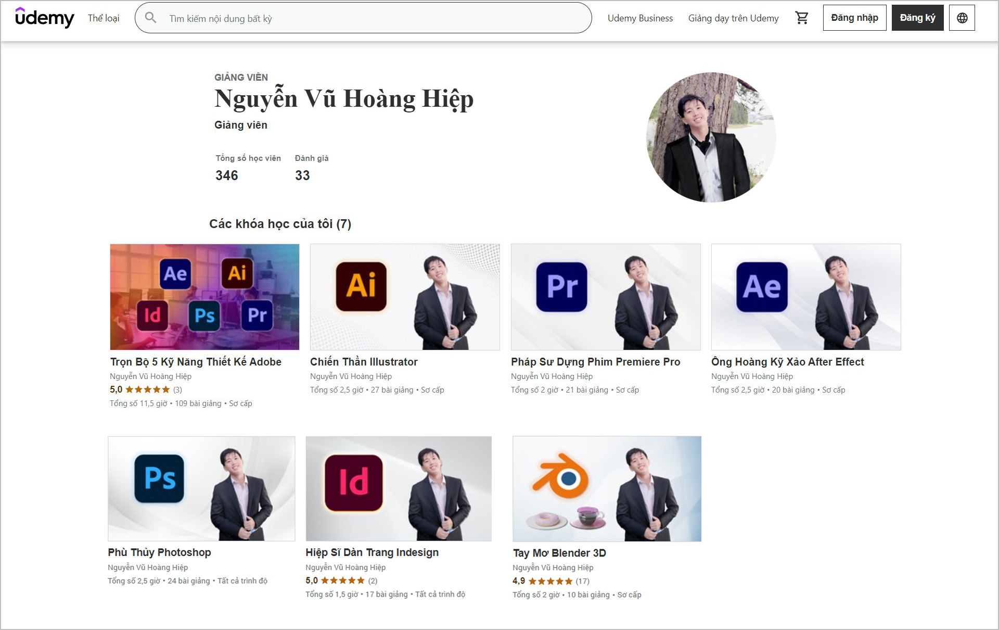This screenshot has width=999, height=630.
Task: Open Pháp Sư Dựng Phim Premiere Pro title
Action: 595,362
